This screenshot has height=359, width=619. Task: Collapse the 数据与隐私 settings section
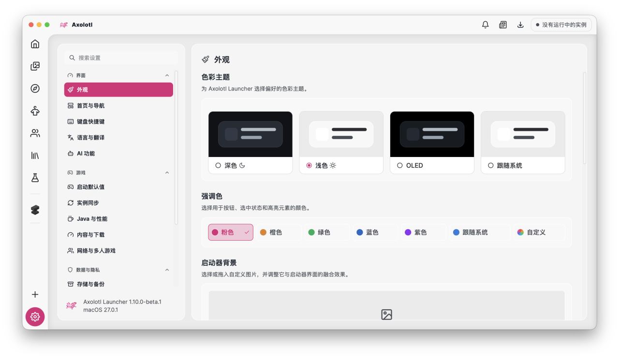[x=167, y=270]
